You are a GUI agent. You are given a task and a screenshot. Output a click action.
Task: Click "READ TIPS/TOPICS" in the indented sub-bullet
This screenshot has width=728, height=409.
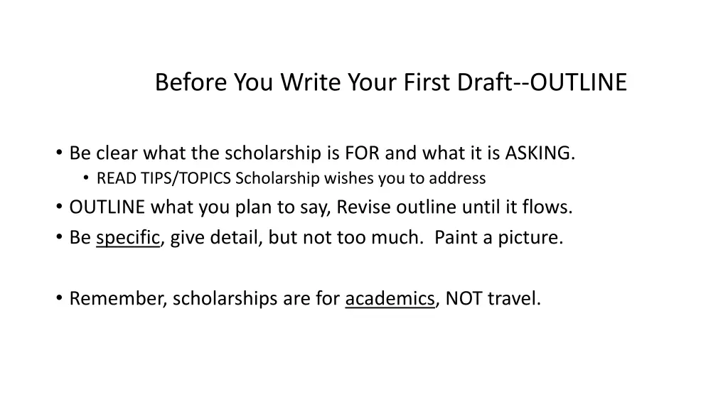click(x=164, y=178)
